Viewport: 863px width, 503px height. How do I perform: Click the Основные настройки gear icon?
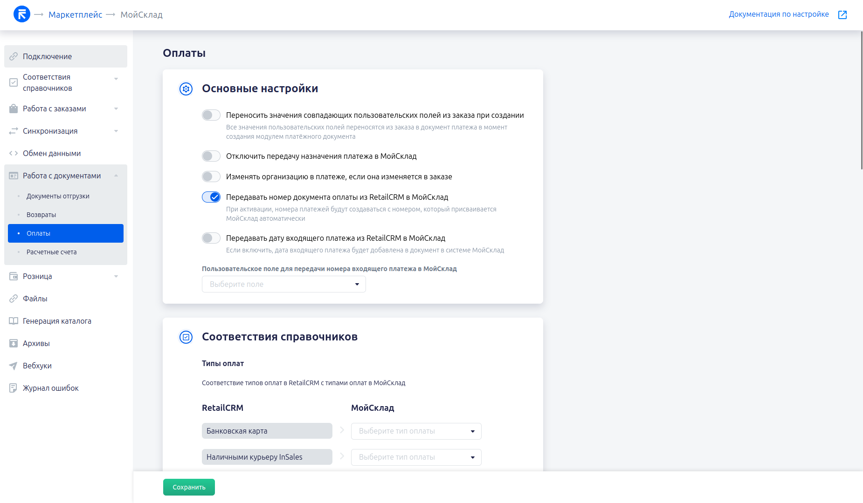(186, 89)
